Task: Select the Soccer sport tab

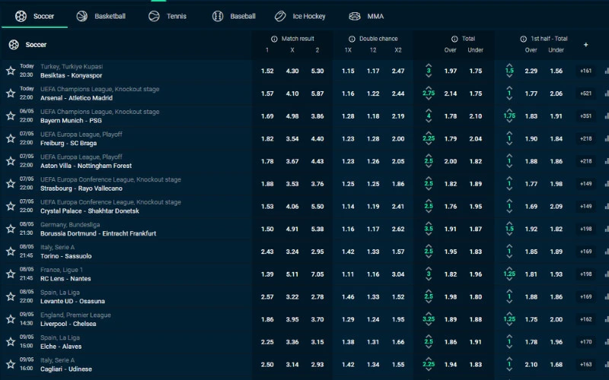Action: tap(34, 16)
